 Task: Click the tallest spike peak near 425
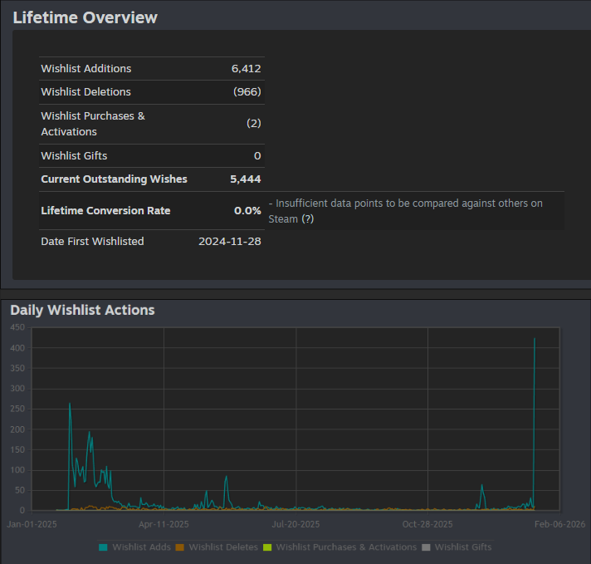tap(535, 339)
